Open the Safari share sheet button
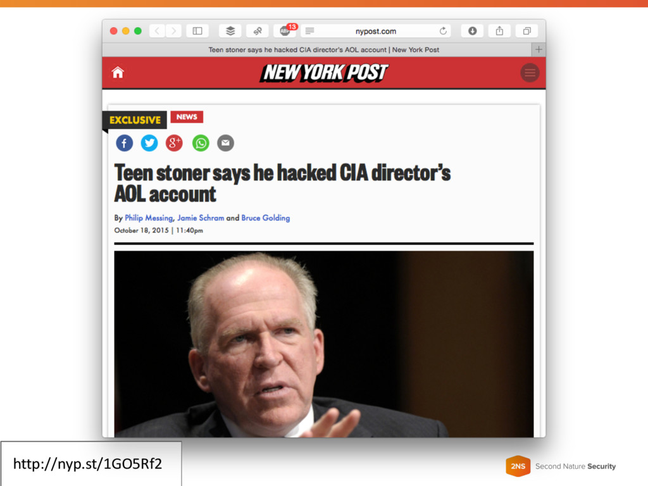The width and height of the screenshot is (648, 486). pyautogui.click(x=500, y=31)
